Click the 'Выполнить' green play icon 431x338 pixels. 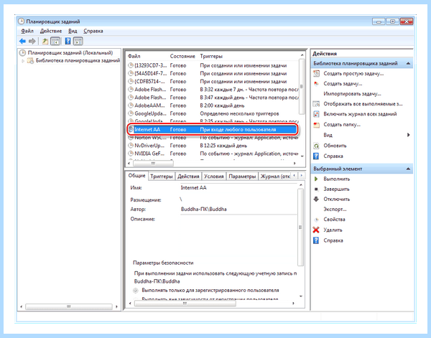tap(316, 179)
